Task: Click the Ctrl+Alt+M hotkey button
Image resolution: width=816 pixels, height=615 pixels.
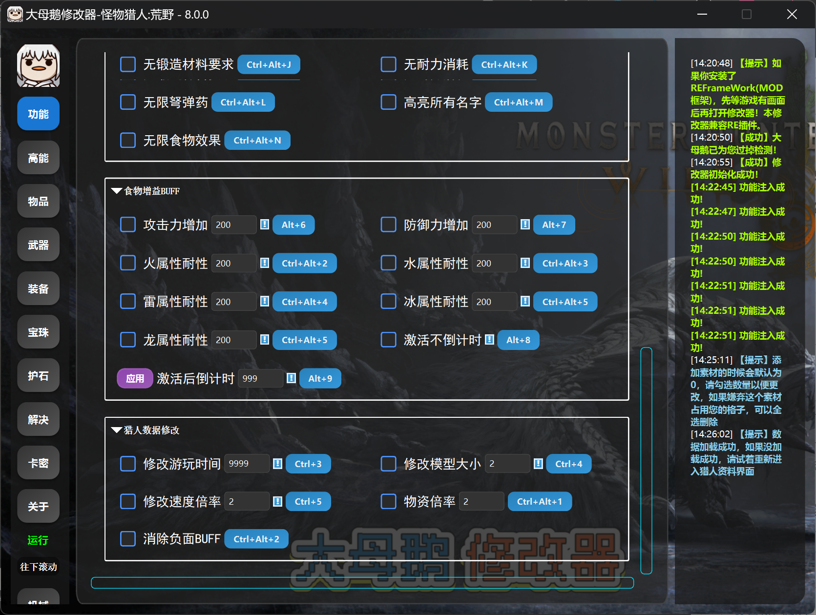Action: pos(519,102)
